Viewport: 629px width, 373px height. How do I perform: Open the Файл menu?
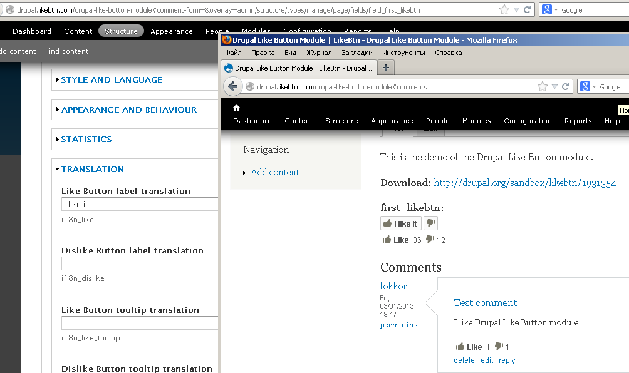pyautogui.click(x=233, y=53)
